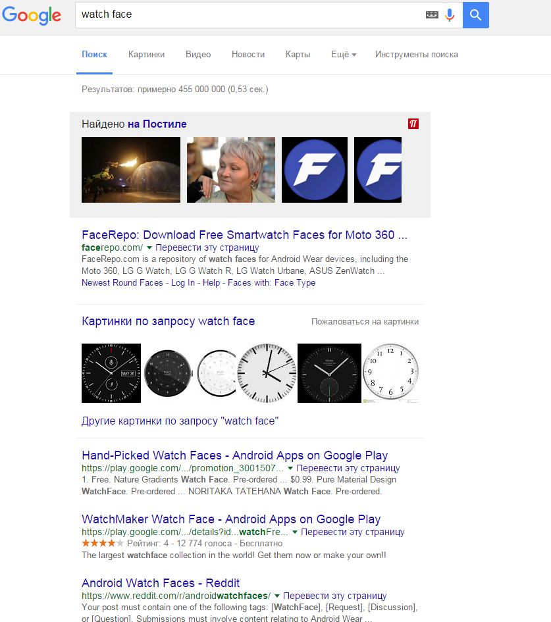Open the on-screen keyboard icon
551x622 pixels.
432,14
